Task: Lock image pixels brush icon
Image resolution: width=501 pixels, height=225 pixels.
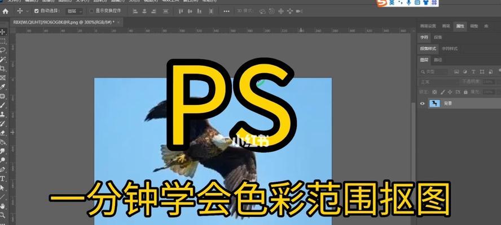Action: pos(442,92)
